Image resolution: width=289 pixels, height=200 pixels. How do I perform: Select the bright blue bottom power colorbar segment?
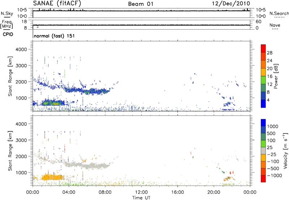[x=263, y=104]
